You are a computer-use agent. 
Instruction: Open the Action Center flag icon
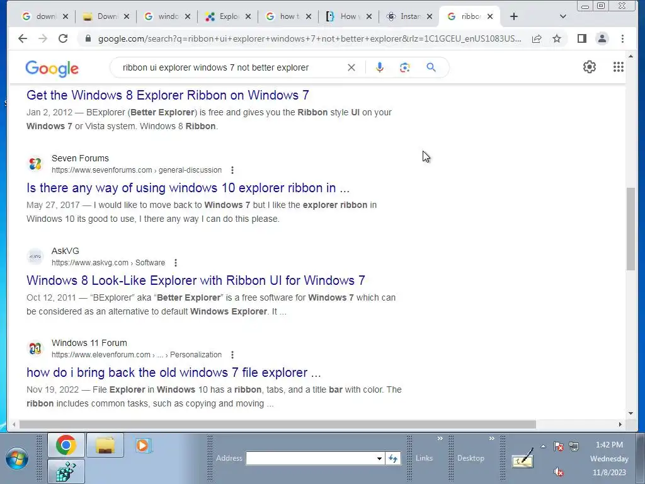click(x=558, y=446)
